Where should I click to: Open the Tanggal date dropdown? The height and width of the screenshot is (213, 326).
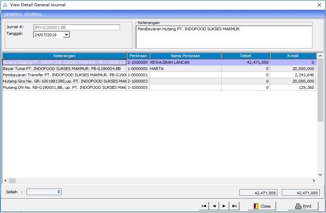pos(66,35)
